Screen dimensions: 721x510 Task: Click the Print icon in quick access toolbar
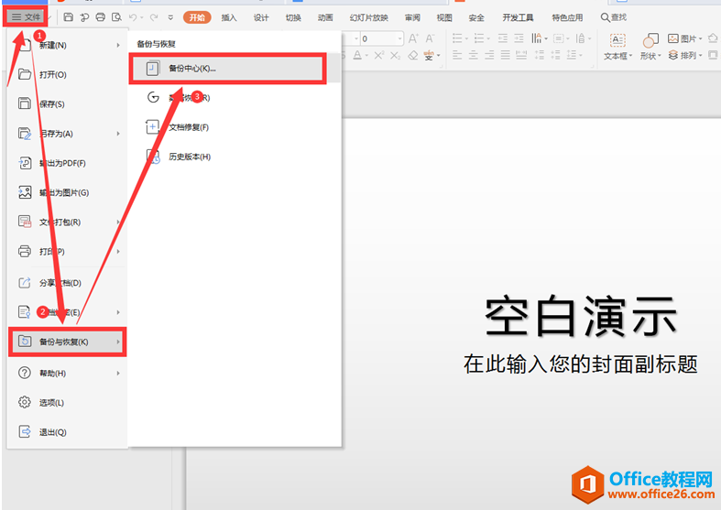coord(100,17)
